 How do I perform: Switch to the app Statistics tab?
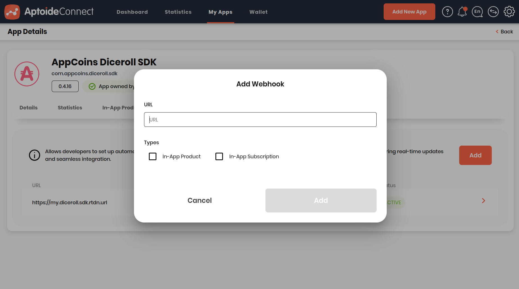click(x=70, y=107)
